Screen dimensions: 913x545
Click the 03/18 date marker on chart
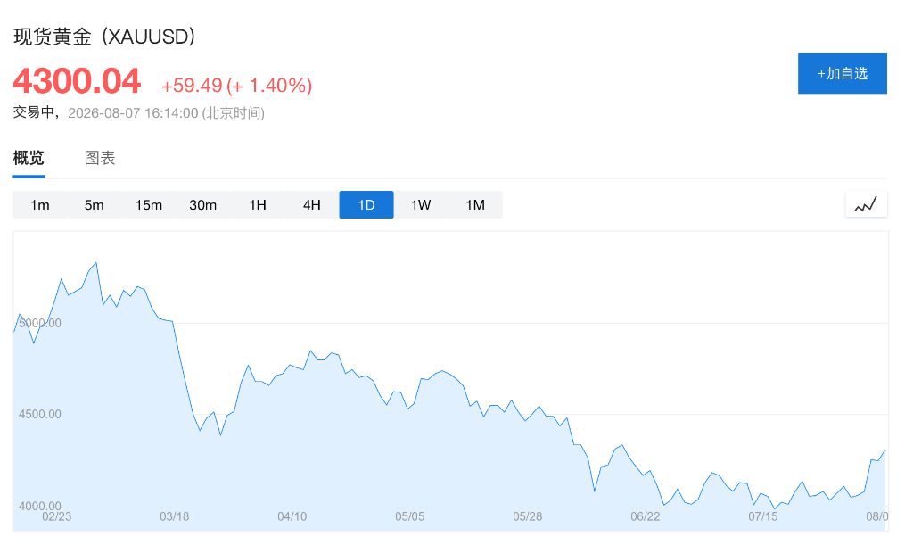tap(174, 516)
